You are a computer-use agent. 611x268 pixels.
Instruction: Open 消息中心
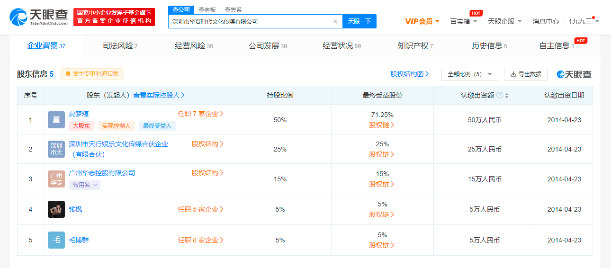click(546, 21)
